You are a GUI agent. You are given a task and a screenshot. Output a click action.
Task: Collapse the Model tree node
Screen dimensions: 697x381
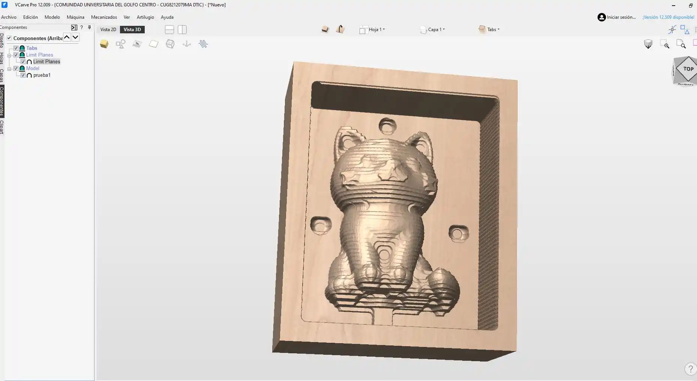click(x=9, y=69)
